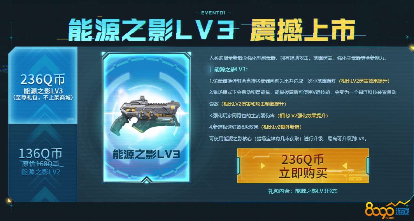Click the chevron notch at the card's bottom
Image resolution: width=414 pixels, height=221 pixels.
pyautogui.click(x=147, y=180)
